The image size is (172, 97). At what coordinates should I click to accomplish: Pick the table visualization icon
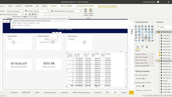point(146,38)
